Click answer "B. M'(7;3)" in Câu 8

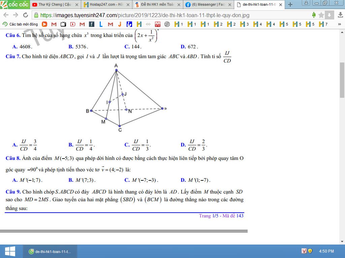click(x=82, y=180)
